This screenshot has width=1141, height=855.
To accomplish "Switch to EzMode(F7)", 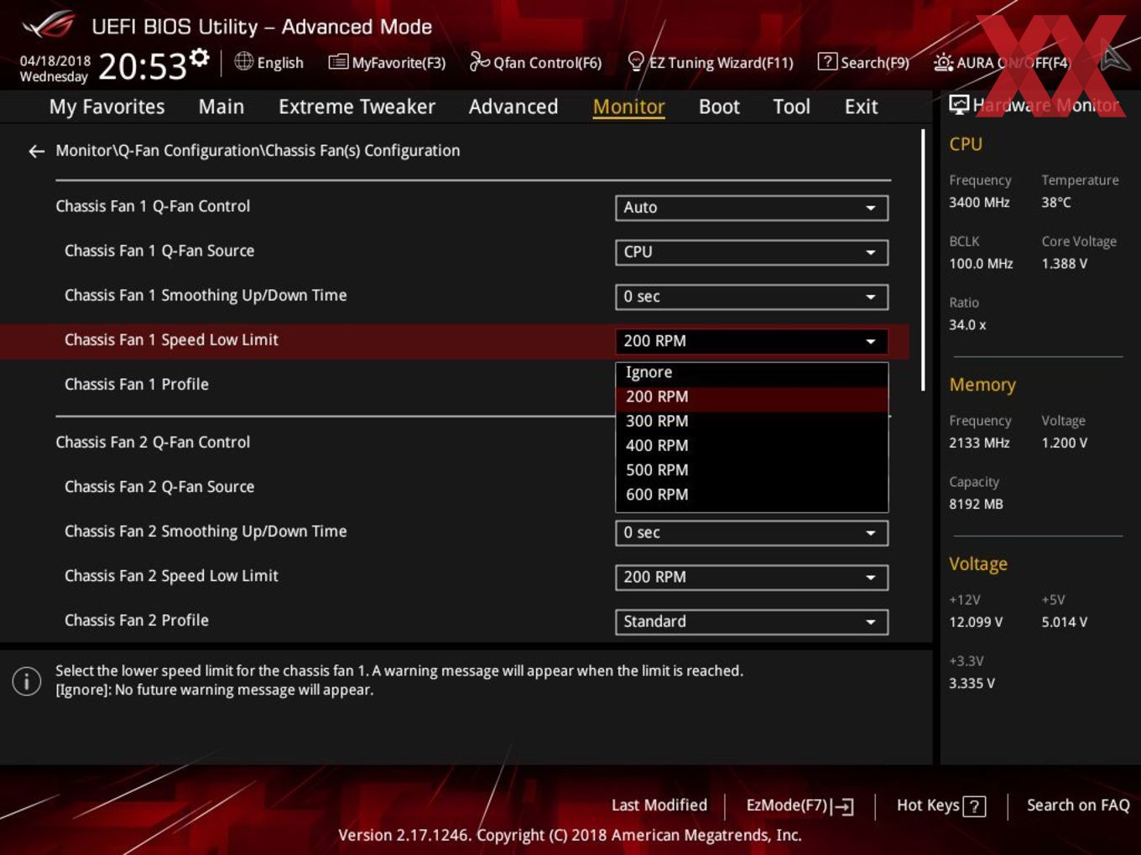I will pos(800,806).
